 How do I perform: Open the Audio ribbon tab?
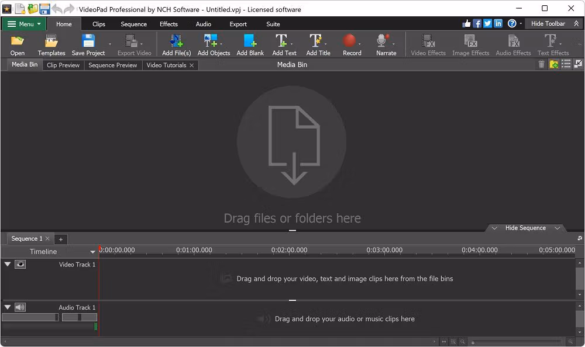coord(204,24)
